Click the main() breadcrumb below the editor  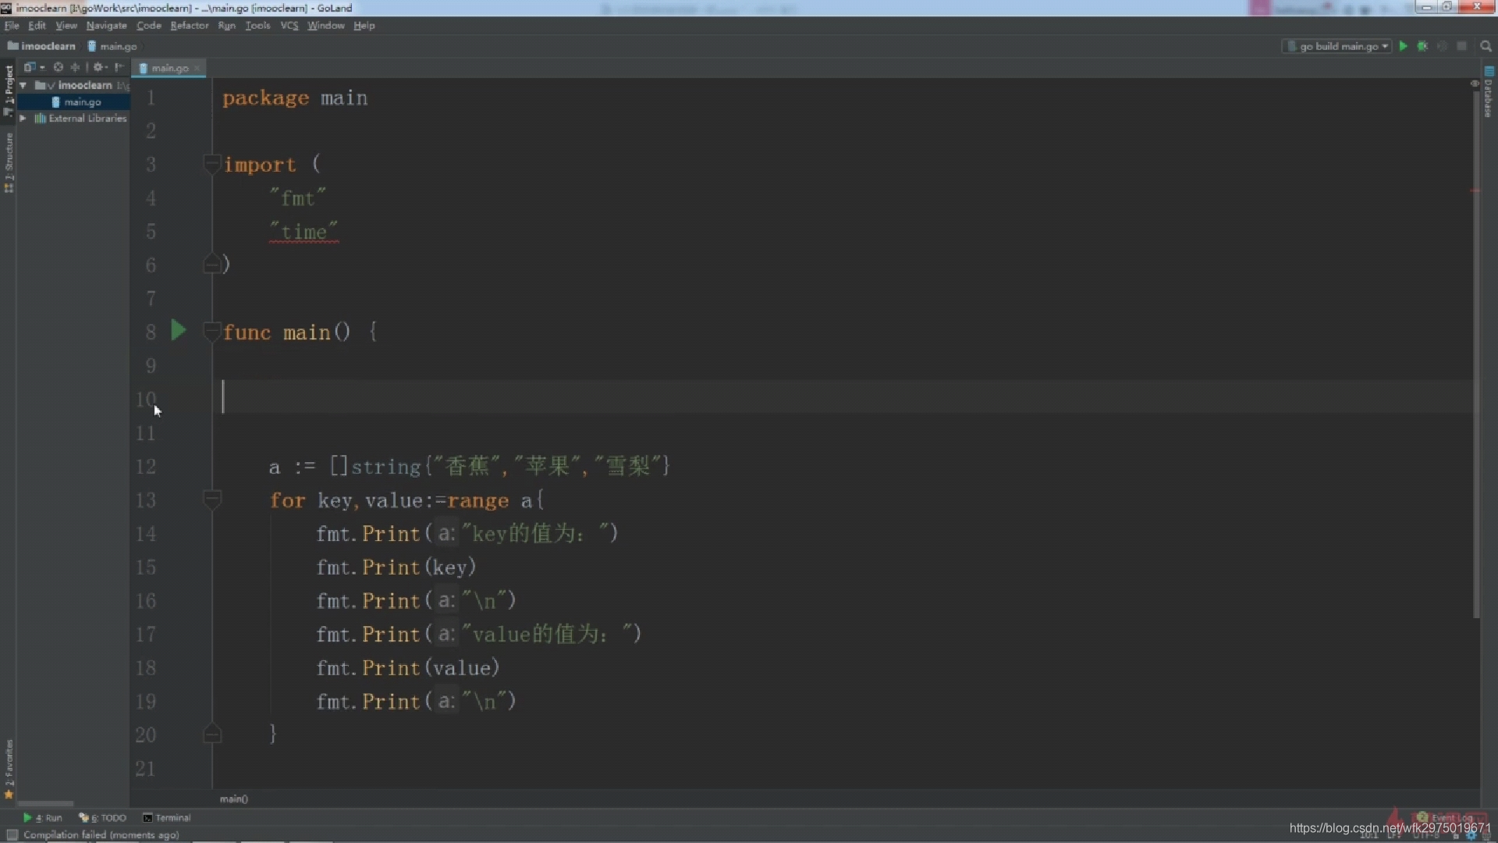pos(233,799)
